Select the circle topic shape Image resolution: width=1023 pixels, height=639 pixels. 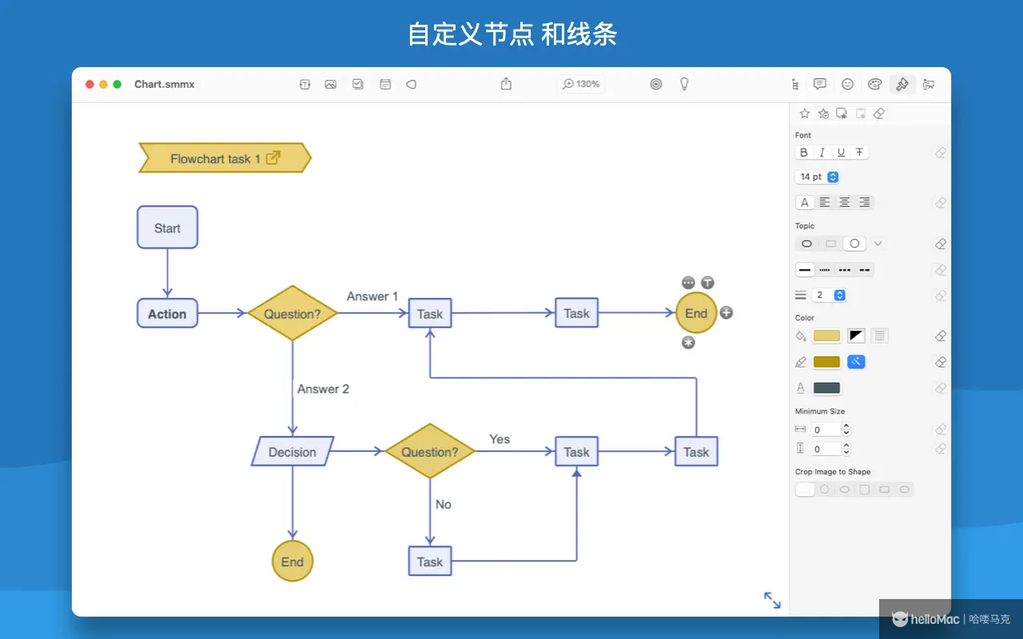(854, 244)
